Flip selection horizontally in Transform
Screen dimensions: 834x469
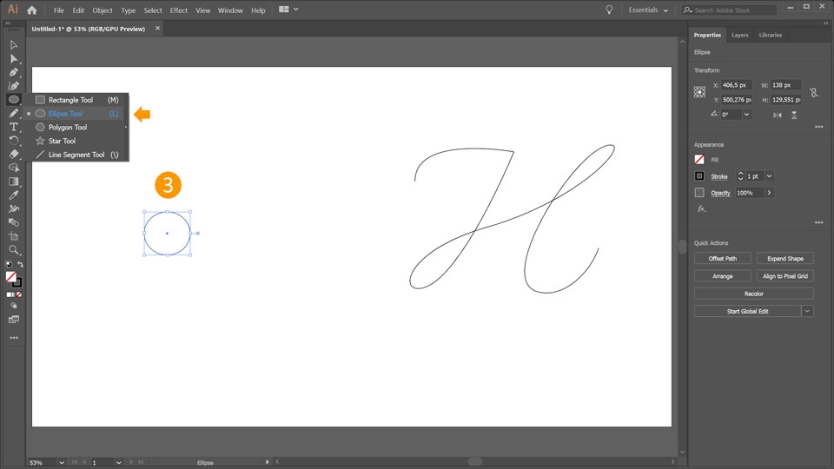point(778,115)
